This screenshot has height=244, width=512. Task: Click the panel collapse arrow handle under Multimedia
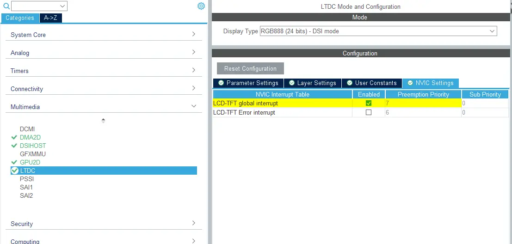pyautogui.click(x=103, y=120)
